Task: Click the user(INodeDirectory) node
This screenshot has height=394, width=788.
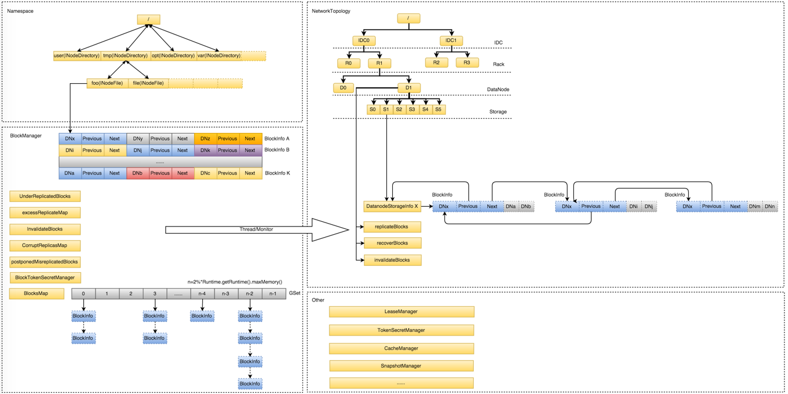Action: coord(77,56)
